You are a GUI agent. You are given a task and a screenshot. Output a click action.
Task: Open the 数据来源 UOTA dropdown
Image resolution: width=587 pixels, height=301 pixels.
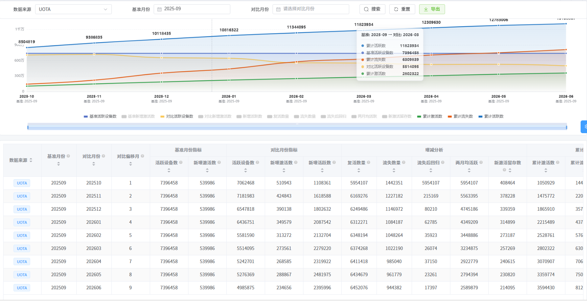pos(73,9)
